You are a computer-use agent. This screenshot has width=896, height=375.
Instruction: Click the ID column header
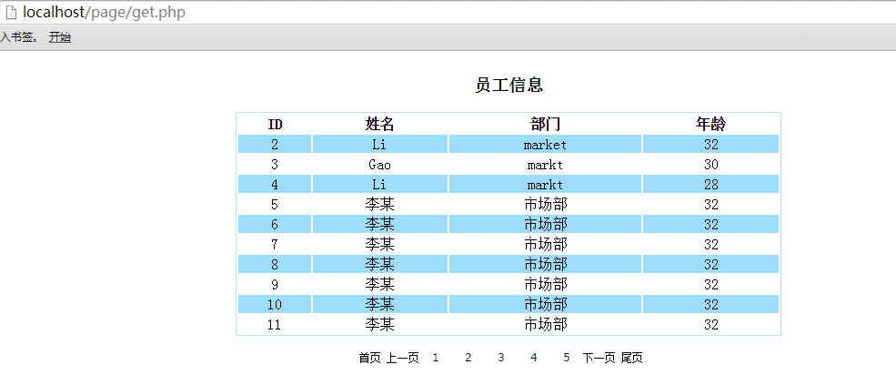[x=275, y=124]
